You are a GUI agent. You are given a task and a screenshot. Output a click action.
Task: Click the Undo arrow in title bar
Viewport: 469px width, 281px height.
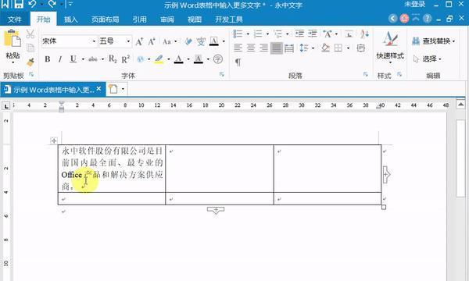(x=32, y=4)
